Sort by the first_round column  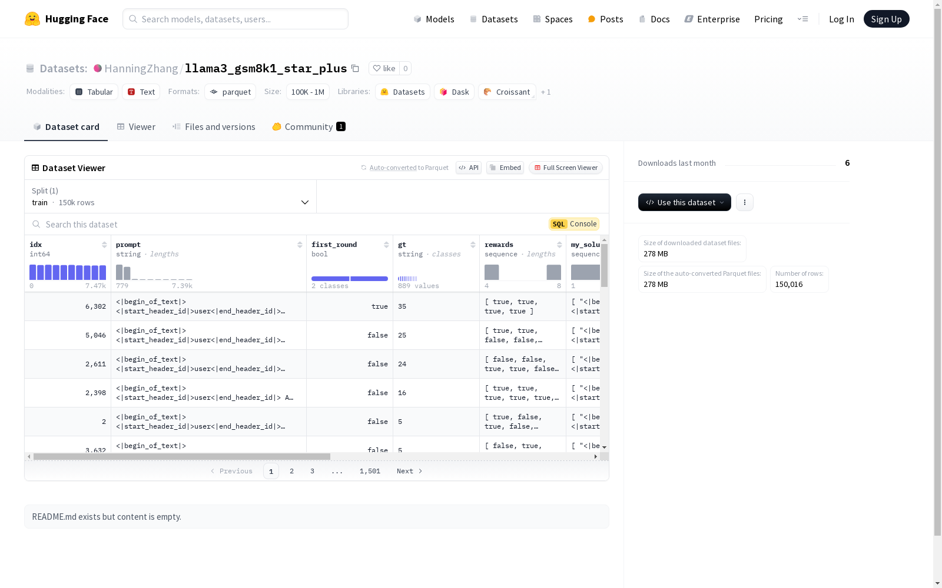[386, 245]
